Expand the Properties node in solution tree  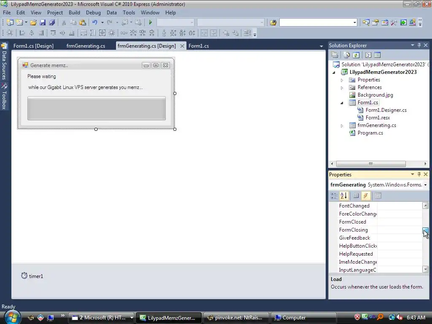[342, 80]
